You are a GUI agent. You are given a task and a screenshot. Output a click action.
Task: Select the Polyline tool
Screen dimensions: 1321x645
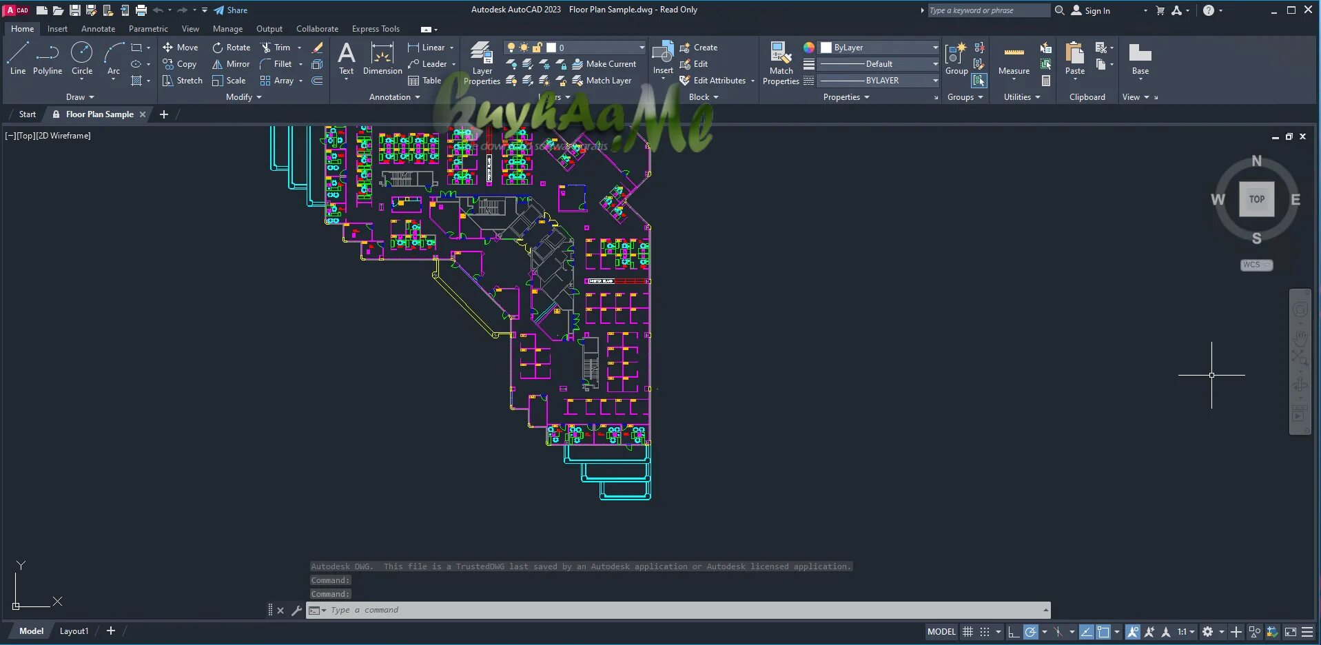click(48, 59)
